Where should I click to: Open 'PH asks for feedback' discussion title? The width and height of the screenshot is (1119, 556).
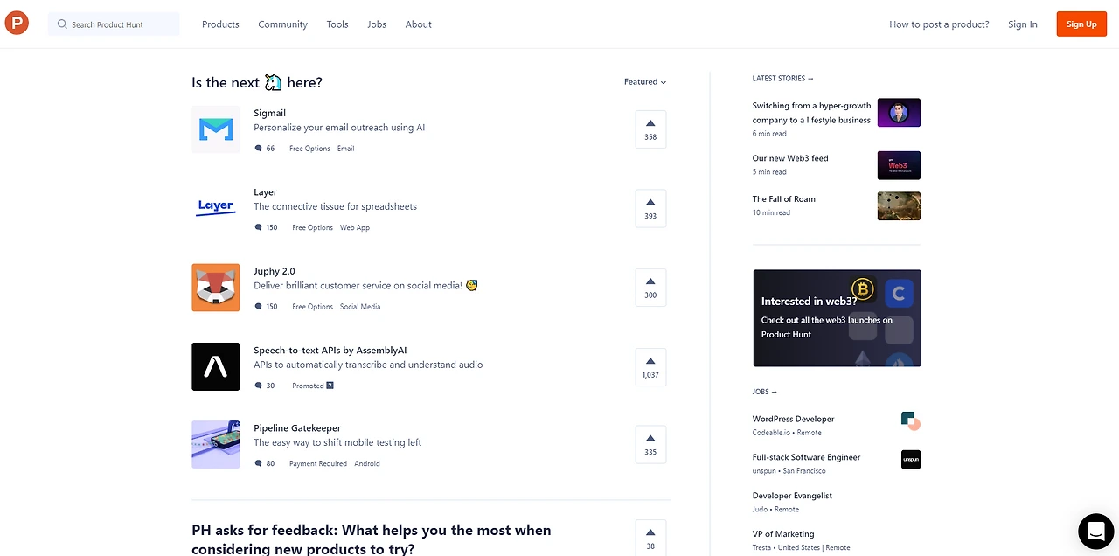372,539
